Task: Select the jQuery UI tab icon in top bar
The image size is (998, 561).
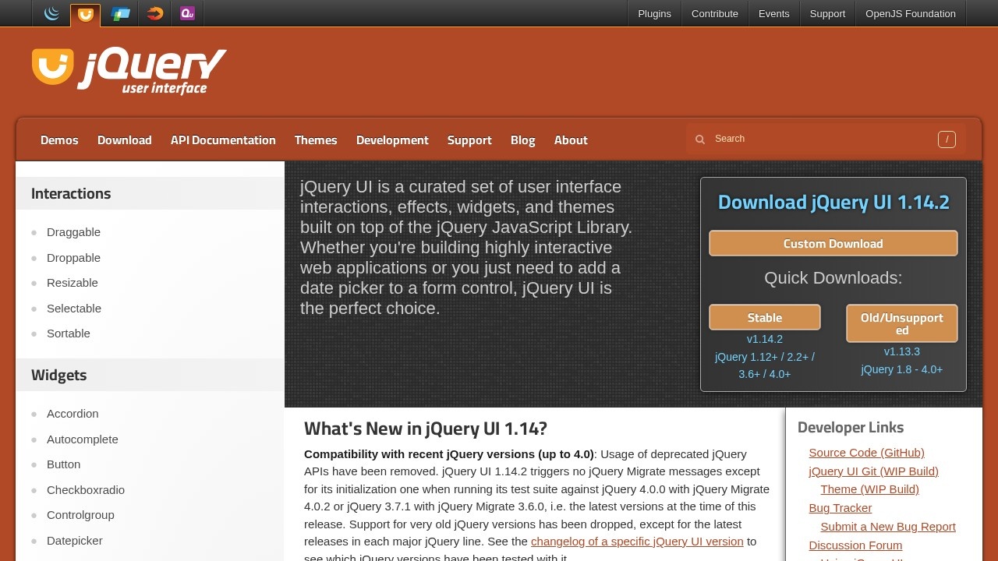Action: click(85, 13)
